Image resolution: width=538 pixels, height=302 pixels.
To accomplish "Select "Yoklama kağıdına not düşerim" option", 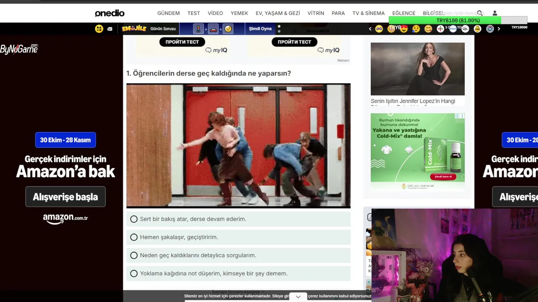I will pos(238,273).
